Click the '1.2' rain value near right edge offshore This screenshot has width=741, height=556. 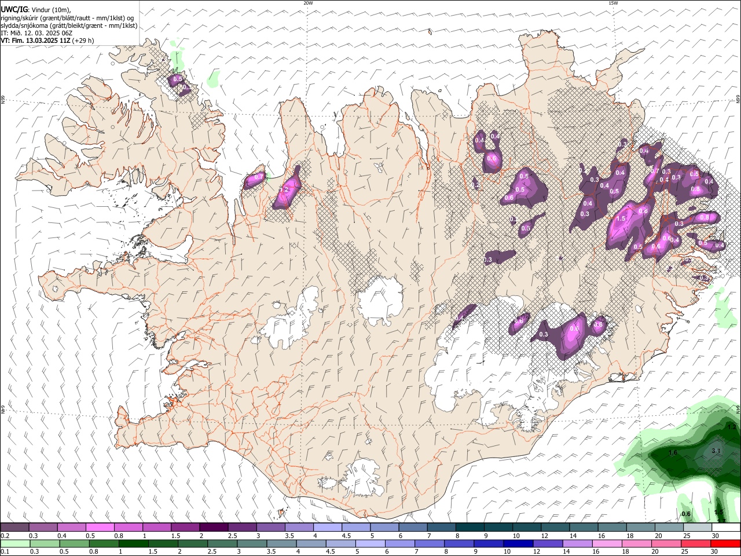click(x=732, y=427)
